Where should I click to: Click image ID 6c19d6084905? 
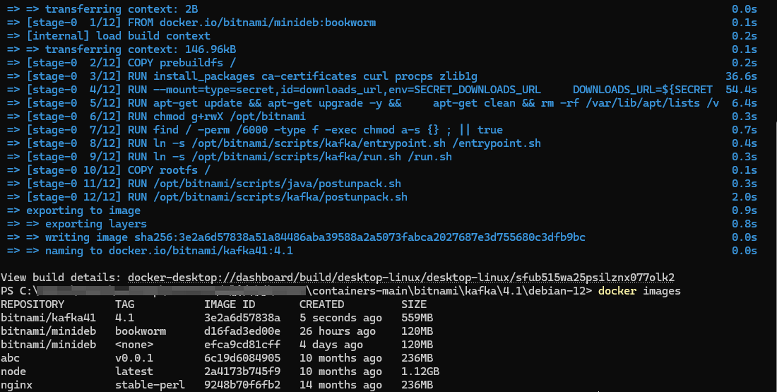pyautogui.click(x=242, y=358)
